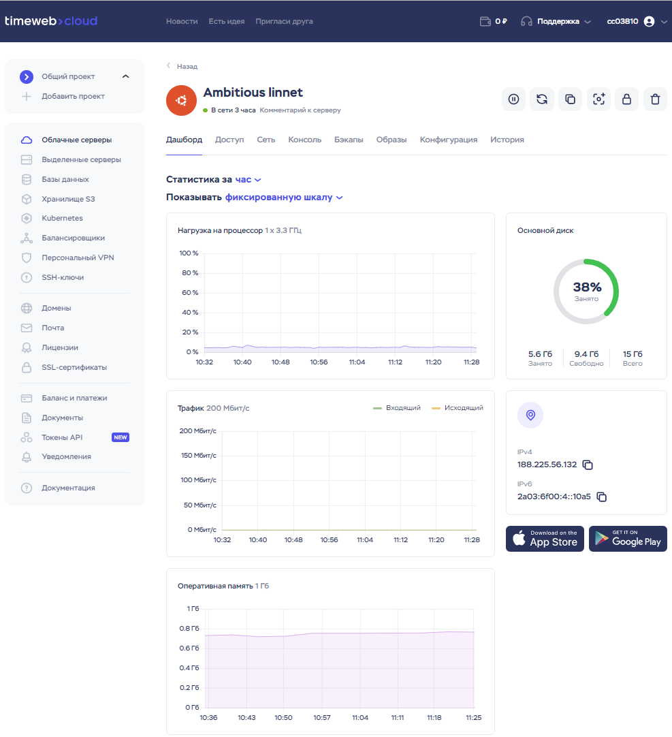
Task: Switch to the Дашборд tab
Action: pos(185,140)
